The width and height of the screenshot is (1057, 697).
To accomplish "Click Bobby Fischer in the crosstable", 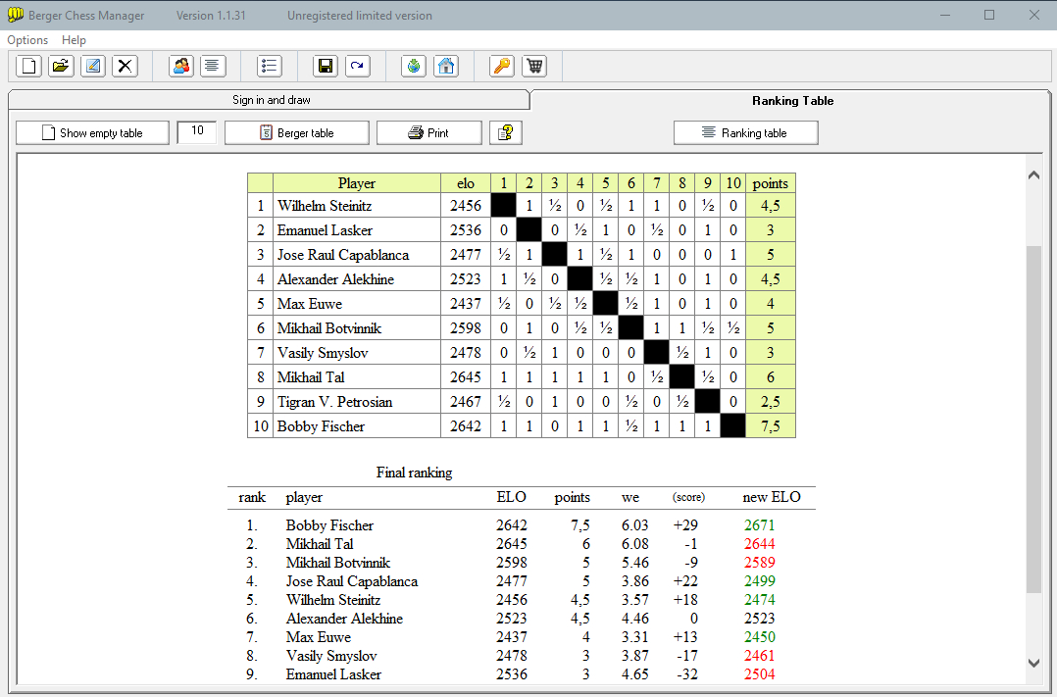I will [321, 426].
